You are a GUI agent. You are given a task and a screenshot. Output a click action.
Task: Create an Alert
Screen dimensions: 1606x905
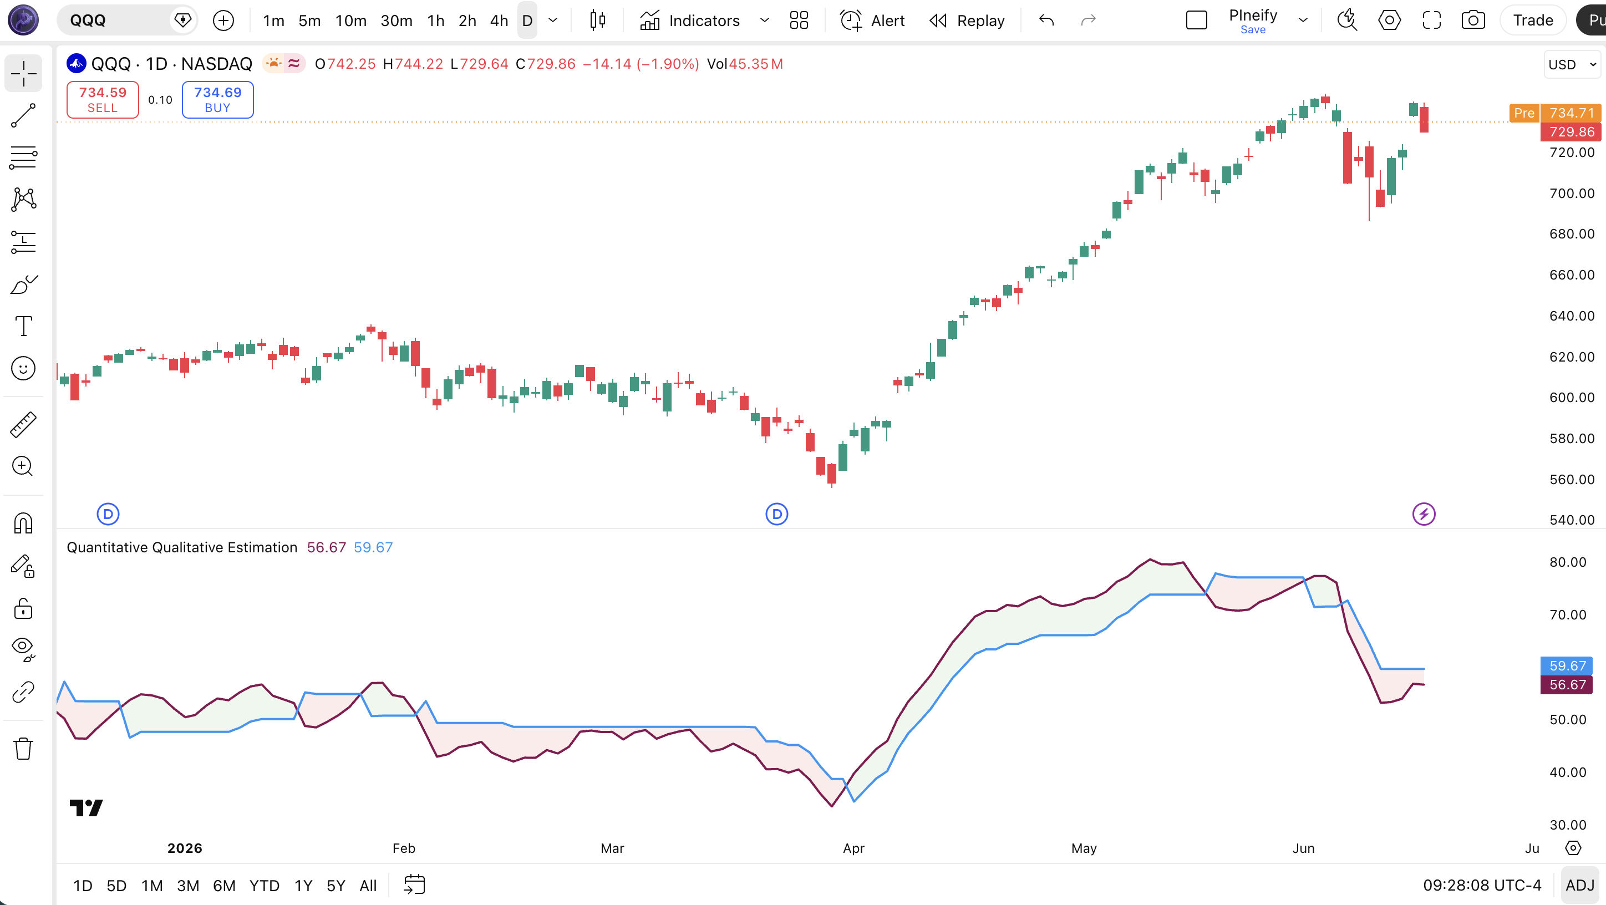872,21
